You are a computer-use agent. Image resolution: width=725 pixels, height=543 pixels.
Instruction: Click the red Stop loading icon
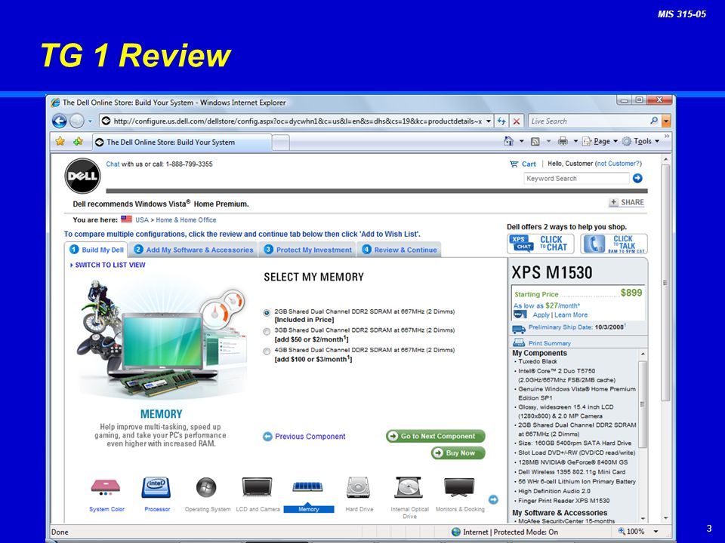517,121
